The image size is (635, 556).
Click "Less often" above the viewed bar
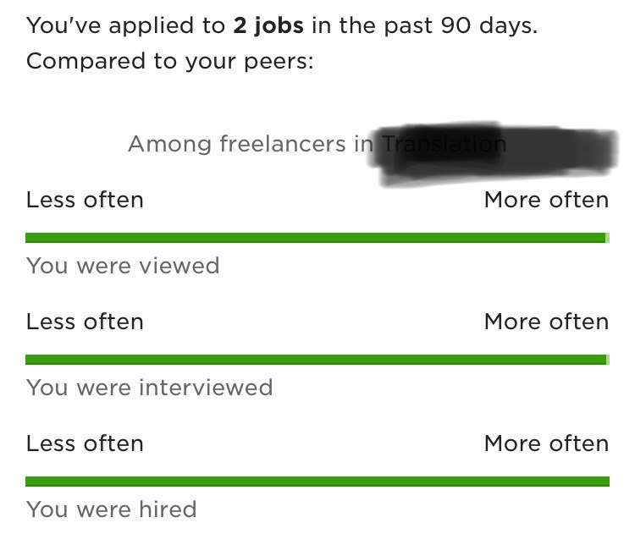coord(85,200)
